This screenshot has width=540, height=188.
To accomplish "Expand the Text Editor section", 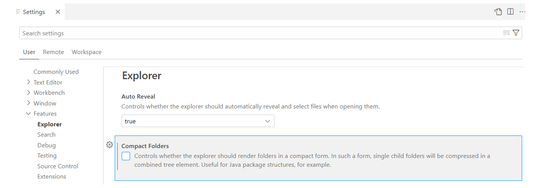I will [x=28, y=82].
